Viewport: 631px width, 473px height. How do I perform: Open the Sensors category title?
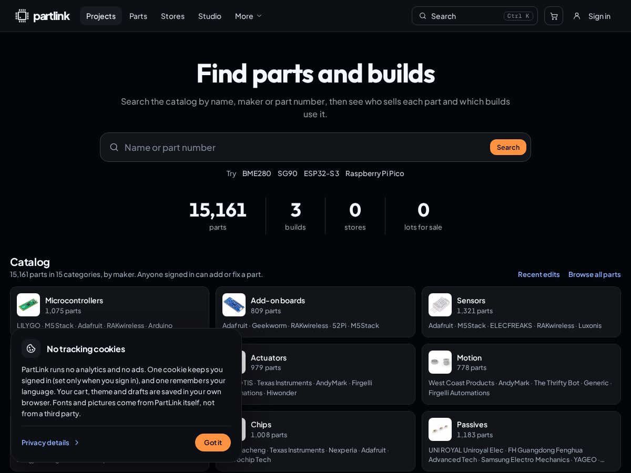[471, 301]
